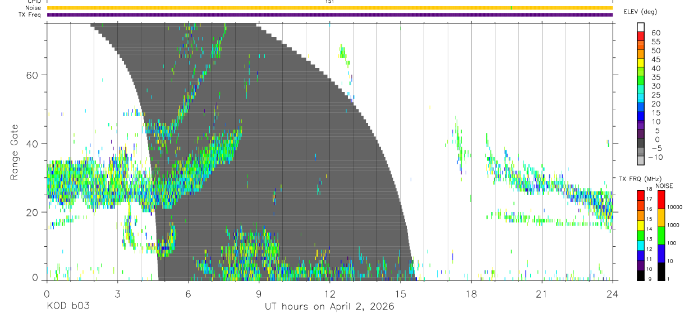Image resolution: width=689 pixels, height=318 pixels.
Task: Click the 'Range Gate' y-axis label
Action: click(x=14, y=152)
